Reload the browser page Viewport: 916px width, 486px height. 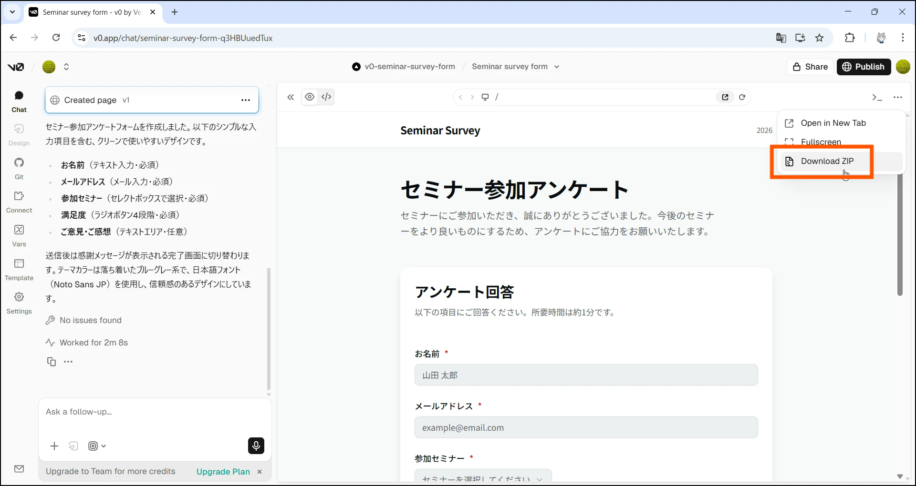point(56,38)
